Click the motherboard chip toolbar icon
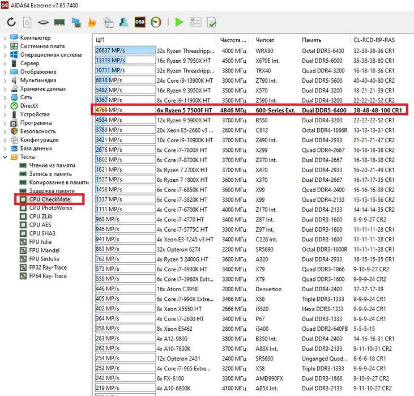Viewport: 414px width, 396px height. coord(43,23)
